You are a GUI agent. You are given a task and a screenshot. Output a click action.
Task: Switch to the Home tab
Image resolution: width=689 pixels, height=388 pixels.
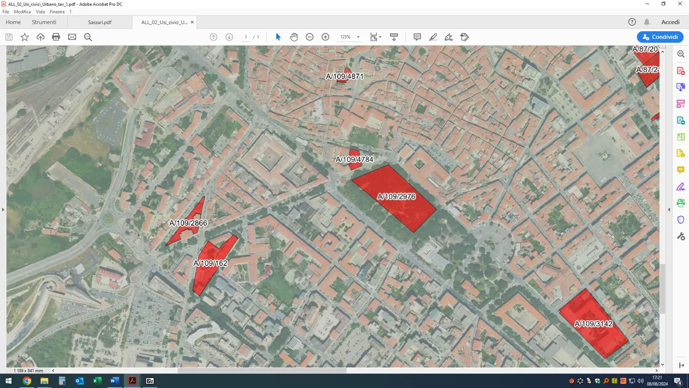click(x=13, y=22)
